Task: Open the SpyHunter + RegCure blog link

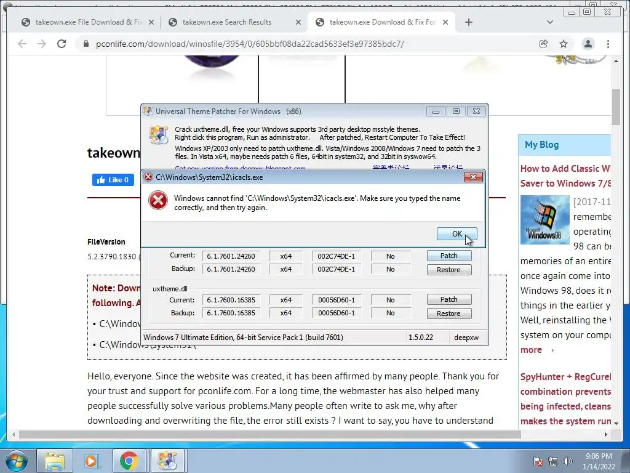Action: click(565, 399)
